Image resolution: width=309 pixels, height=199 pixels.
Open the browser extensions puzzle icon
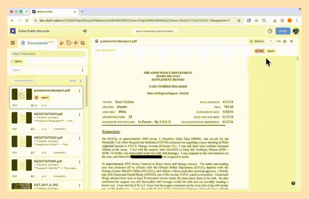[264, 20]
